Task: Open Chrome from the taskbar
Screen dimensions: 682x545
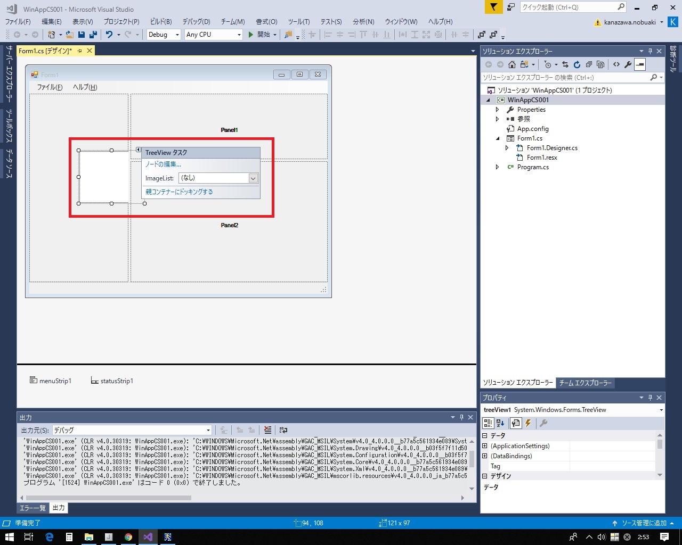Action: (x=128, y=537)
